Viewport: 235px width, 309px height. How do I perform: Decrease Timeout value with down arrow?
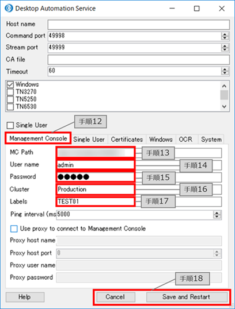click(225, 74)
